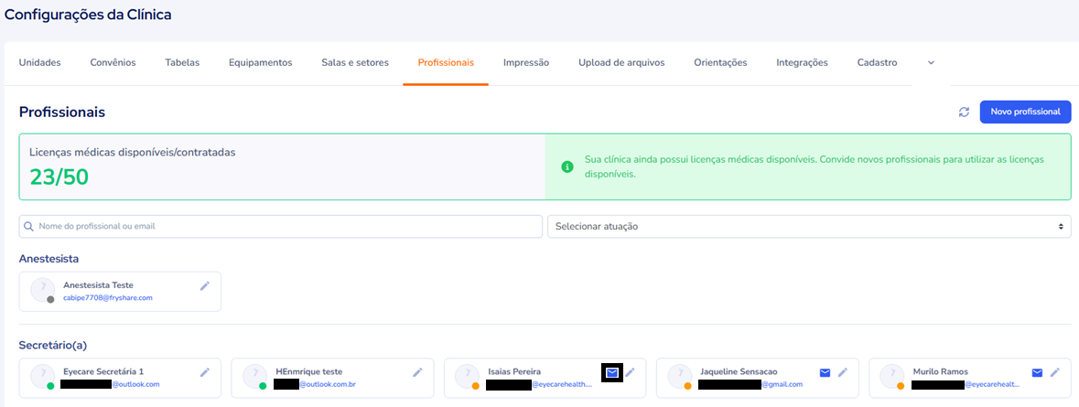Screen dimensions: 1079x407
Task: Click envelope icon on Isaias Pereira card
Action: click(612, 372)
